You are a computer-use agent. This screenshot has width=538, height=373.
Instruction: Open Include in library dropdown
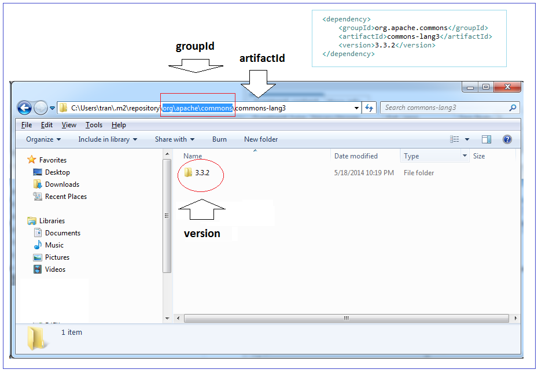point(108,139)
